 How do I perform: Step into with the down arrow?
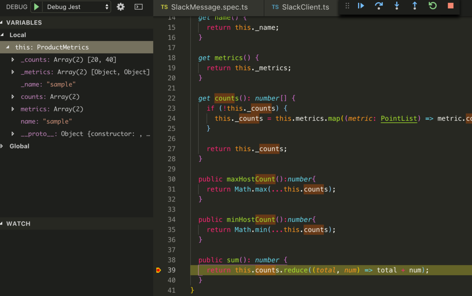397,6
